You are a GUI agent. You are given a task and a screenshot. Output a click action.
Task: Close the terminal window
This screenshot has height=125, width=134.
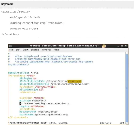click(126, 46)
